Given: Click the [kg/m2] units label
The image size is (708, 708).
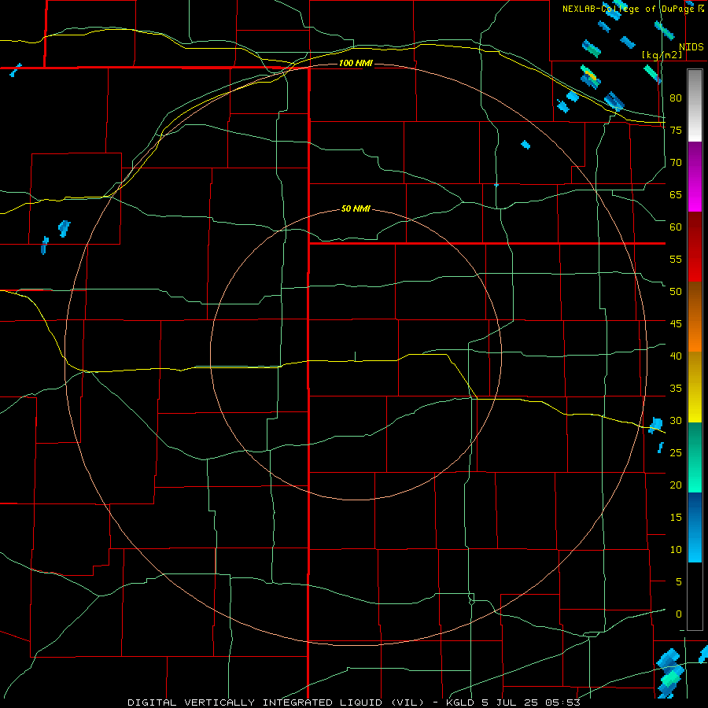Looking at the screenshot, I should pos(662,55).
